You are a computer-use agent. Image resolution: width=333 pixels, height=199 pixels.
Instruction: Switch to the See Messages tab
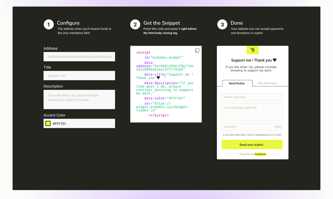click(267, 83)
